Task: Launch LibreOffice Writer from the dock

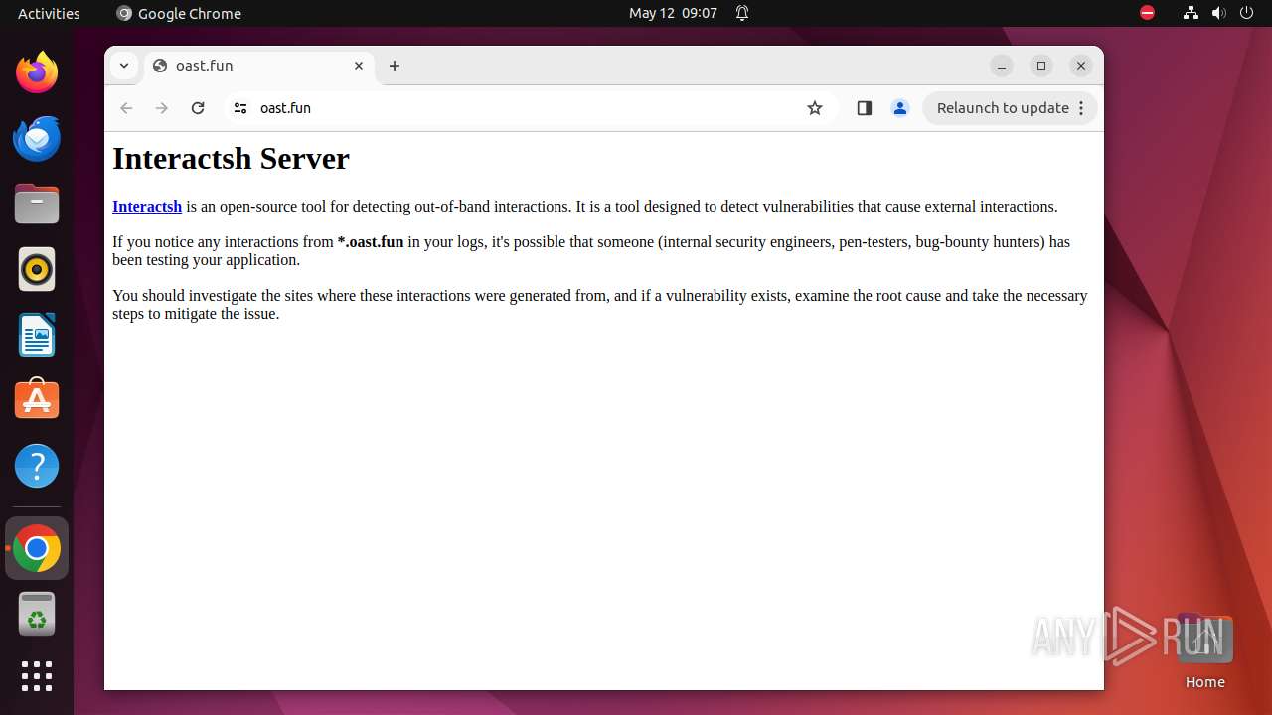Action: (37, 336)
